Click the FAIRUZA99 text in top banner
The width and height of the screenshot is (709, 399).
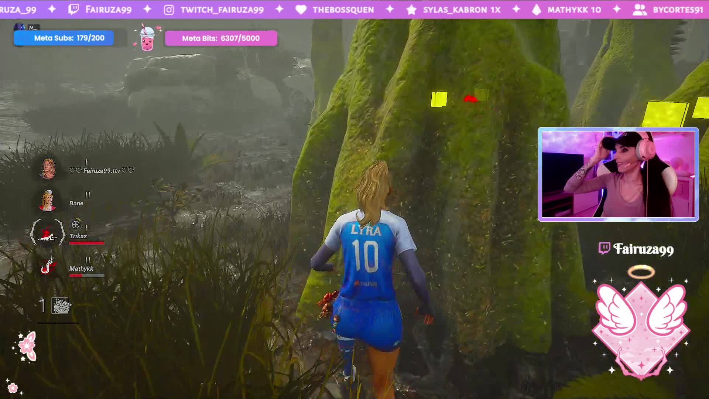click(108, 10)
